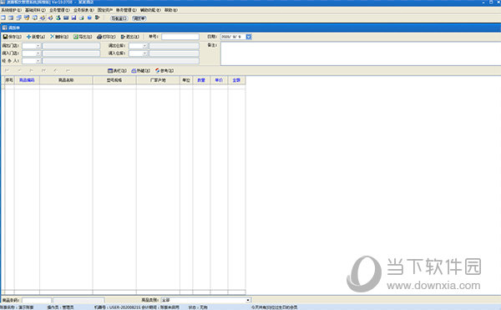
Task: Click the 金额 column header
Action: tap(236, 80)
